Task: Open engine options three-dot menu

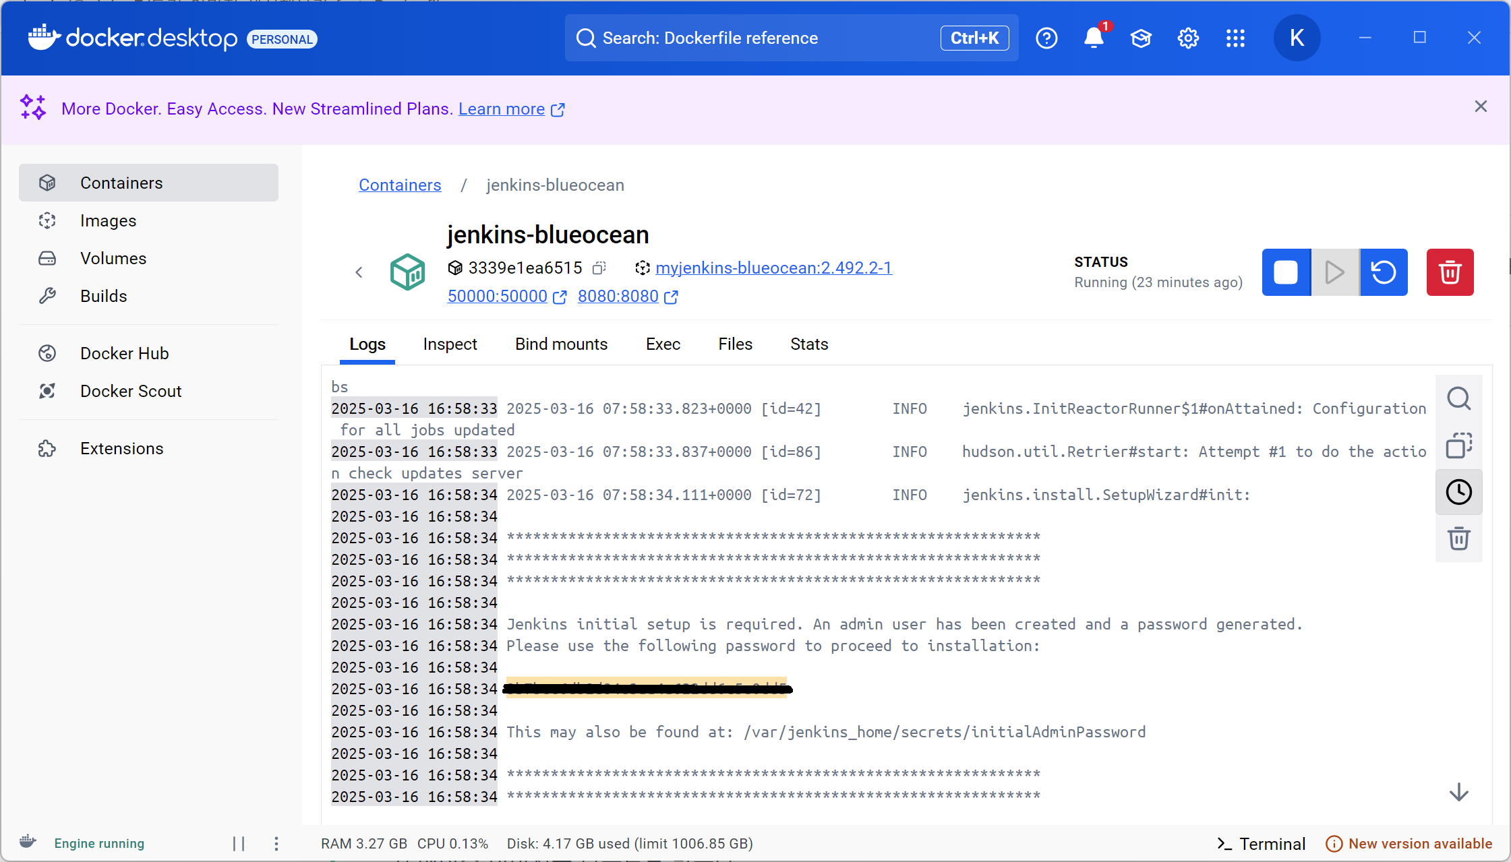Action: 276,843
